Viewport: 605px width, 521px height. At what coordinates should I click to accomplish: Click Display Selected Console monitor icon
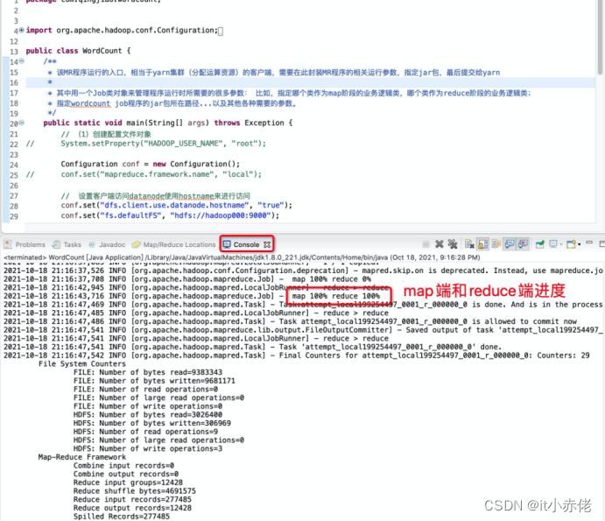[553, 244]
